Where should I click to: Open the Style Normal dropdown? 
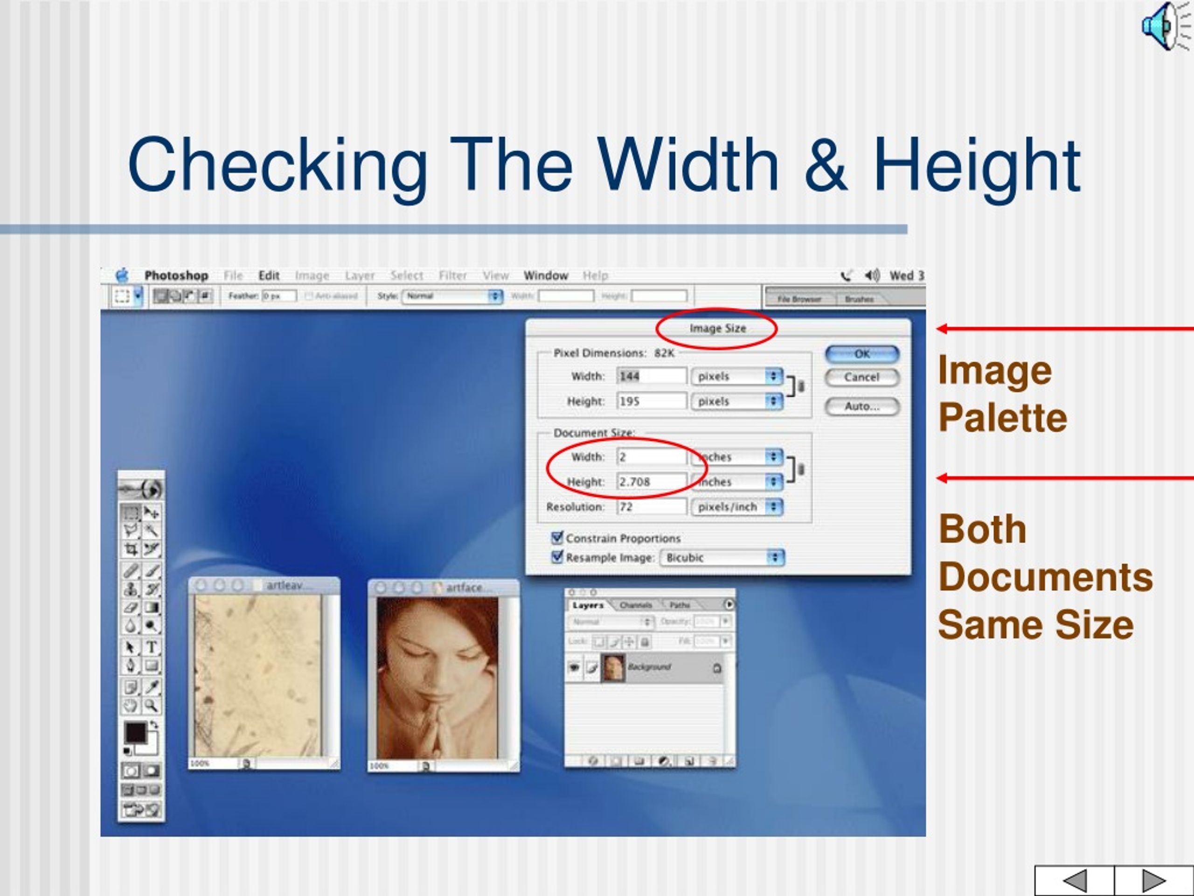(452, 296)
